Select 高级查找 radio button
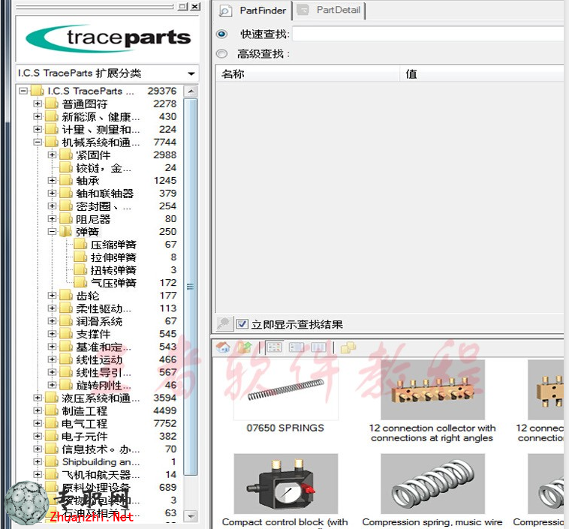 (x=221, y=54)
